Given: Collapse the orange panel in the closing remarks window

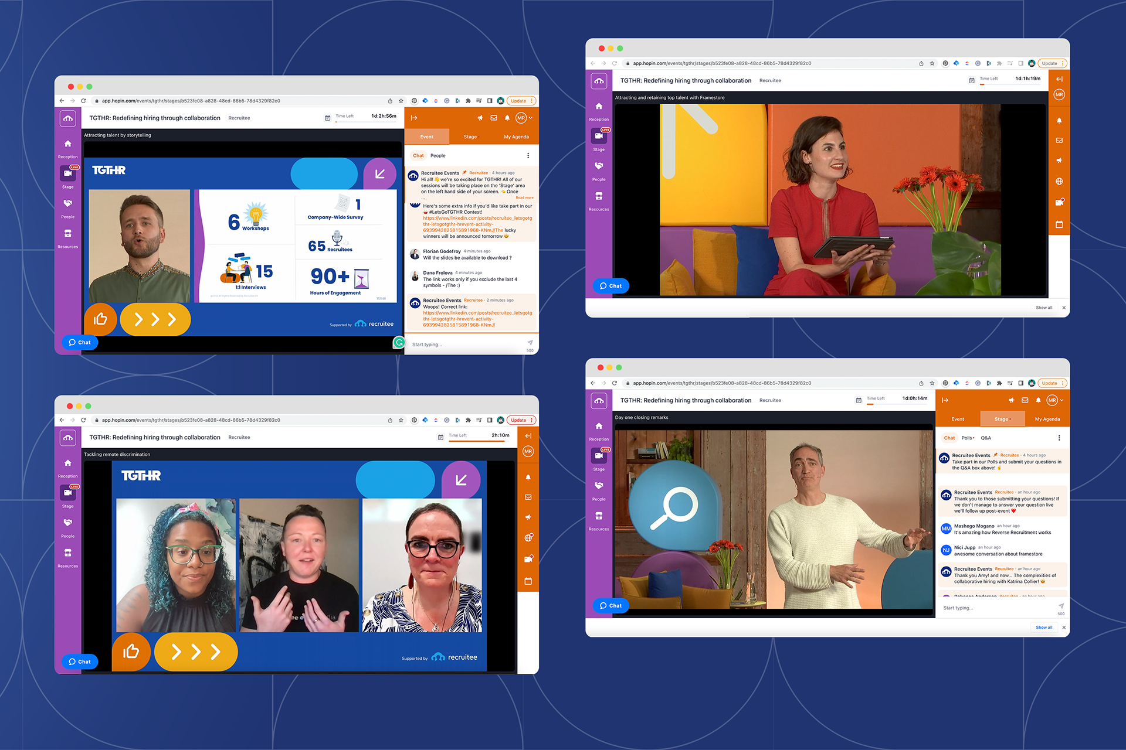Looking at the screenshot, I should point(945,400).
